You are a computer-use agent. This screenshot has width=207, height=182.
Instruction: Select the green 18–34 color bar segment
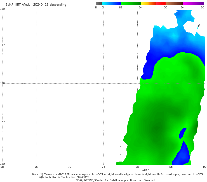(x=131, y=3)
